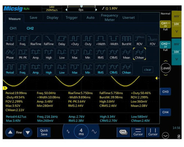
Task: Remove the cyan Period selected measurement
Action: click(10, 69)
